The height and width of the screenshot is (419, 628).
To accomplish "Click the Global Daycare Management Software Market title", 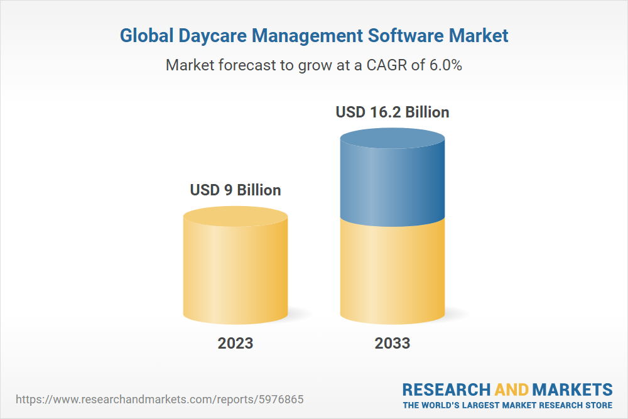I will [314, 36].
